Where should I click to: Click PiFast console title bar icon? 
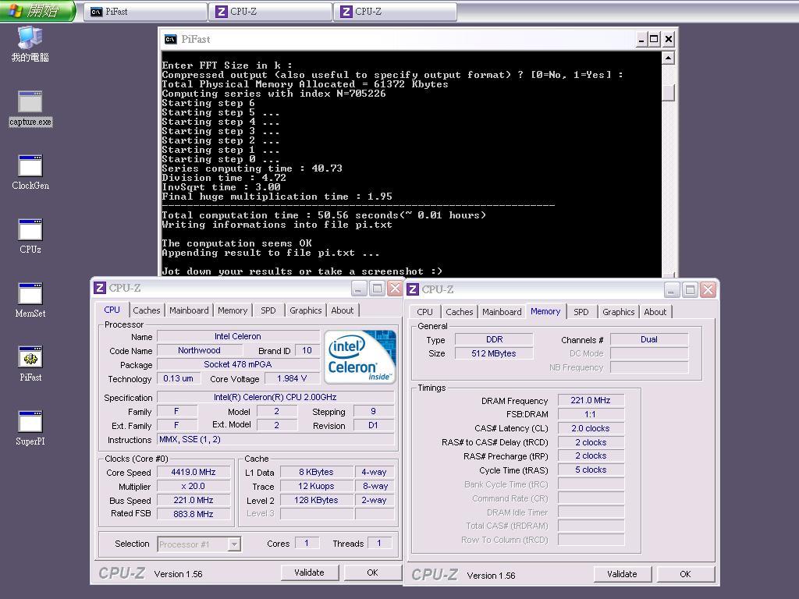click(x=170, y=39)
